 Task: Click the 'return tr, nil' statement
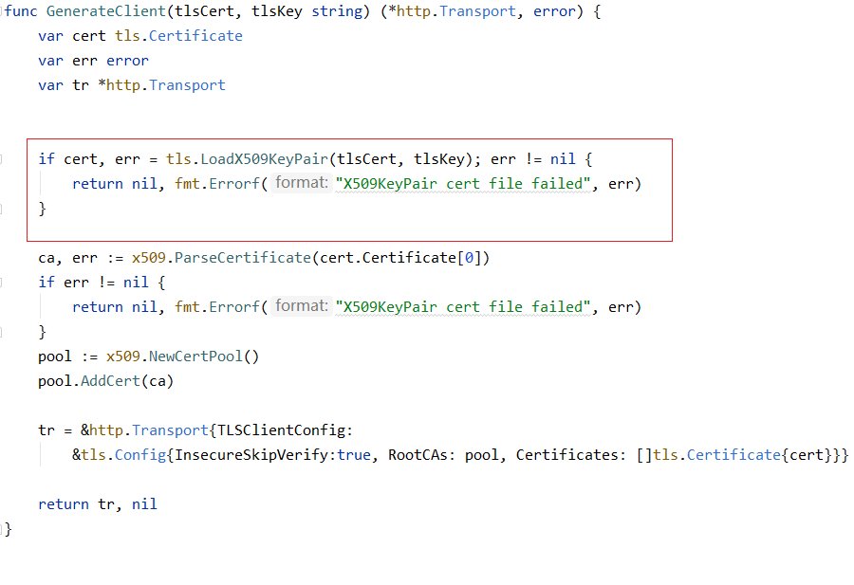pyautogui.click(x=98, y=504)
